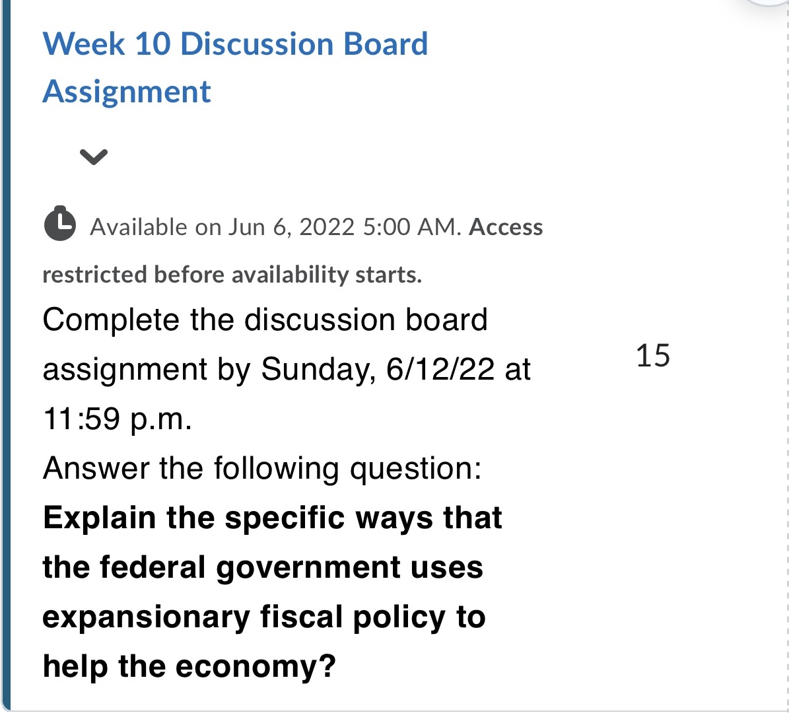Viewport: 789px width, 725px height.
Task: Collapse the assignment description using the chevron
Action: (x=94, y=156)
